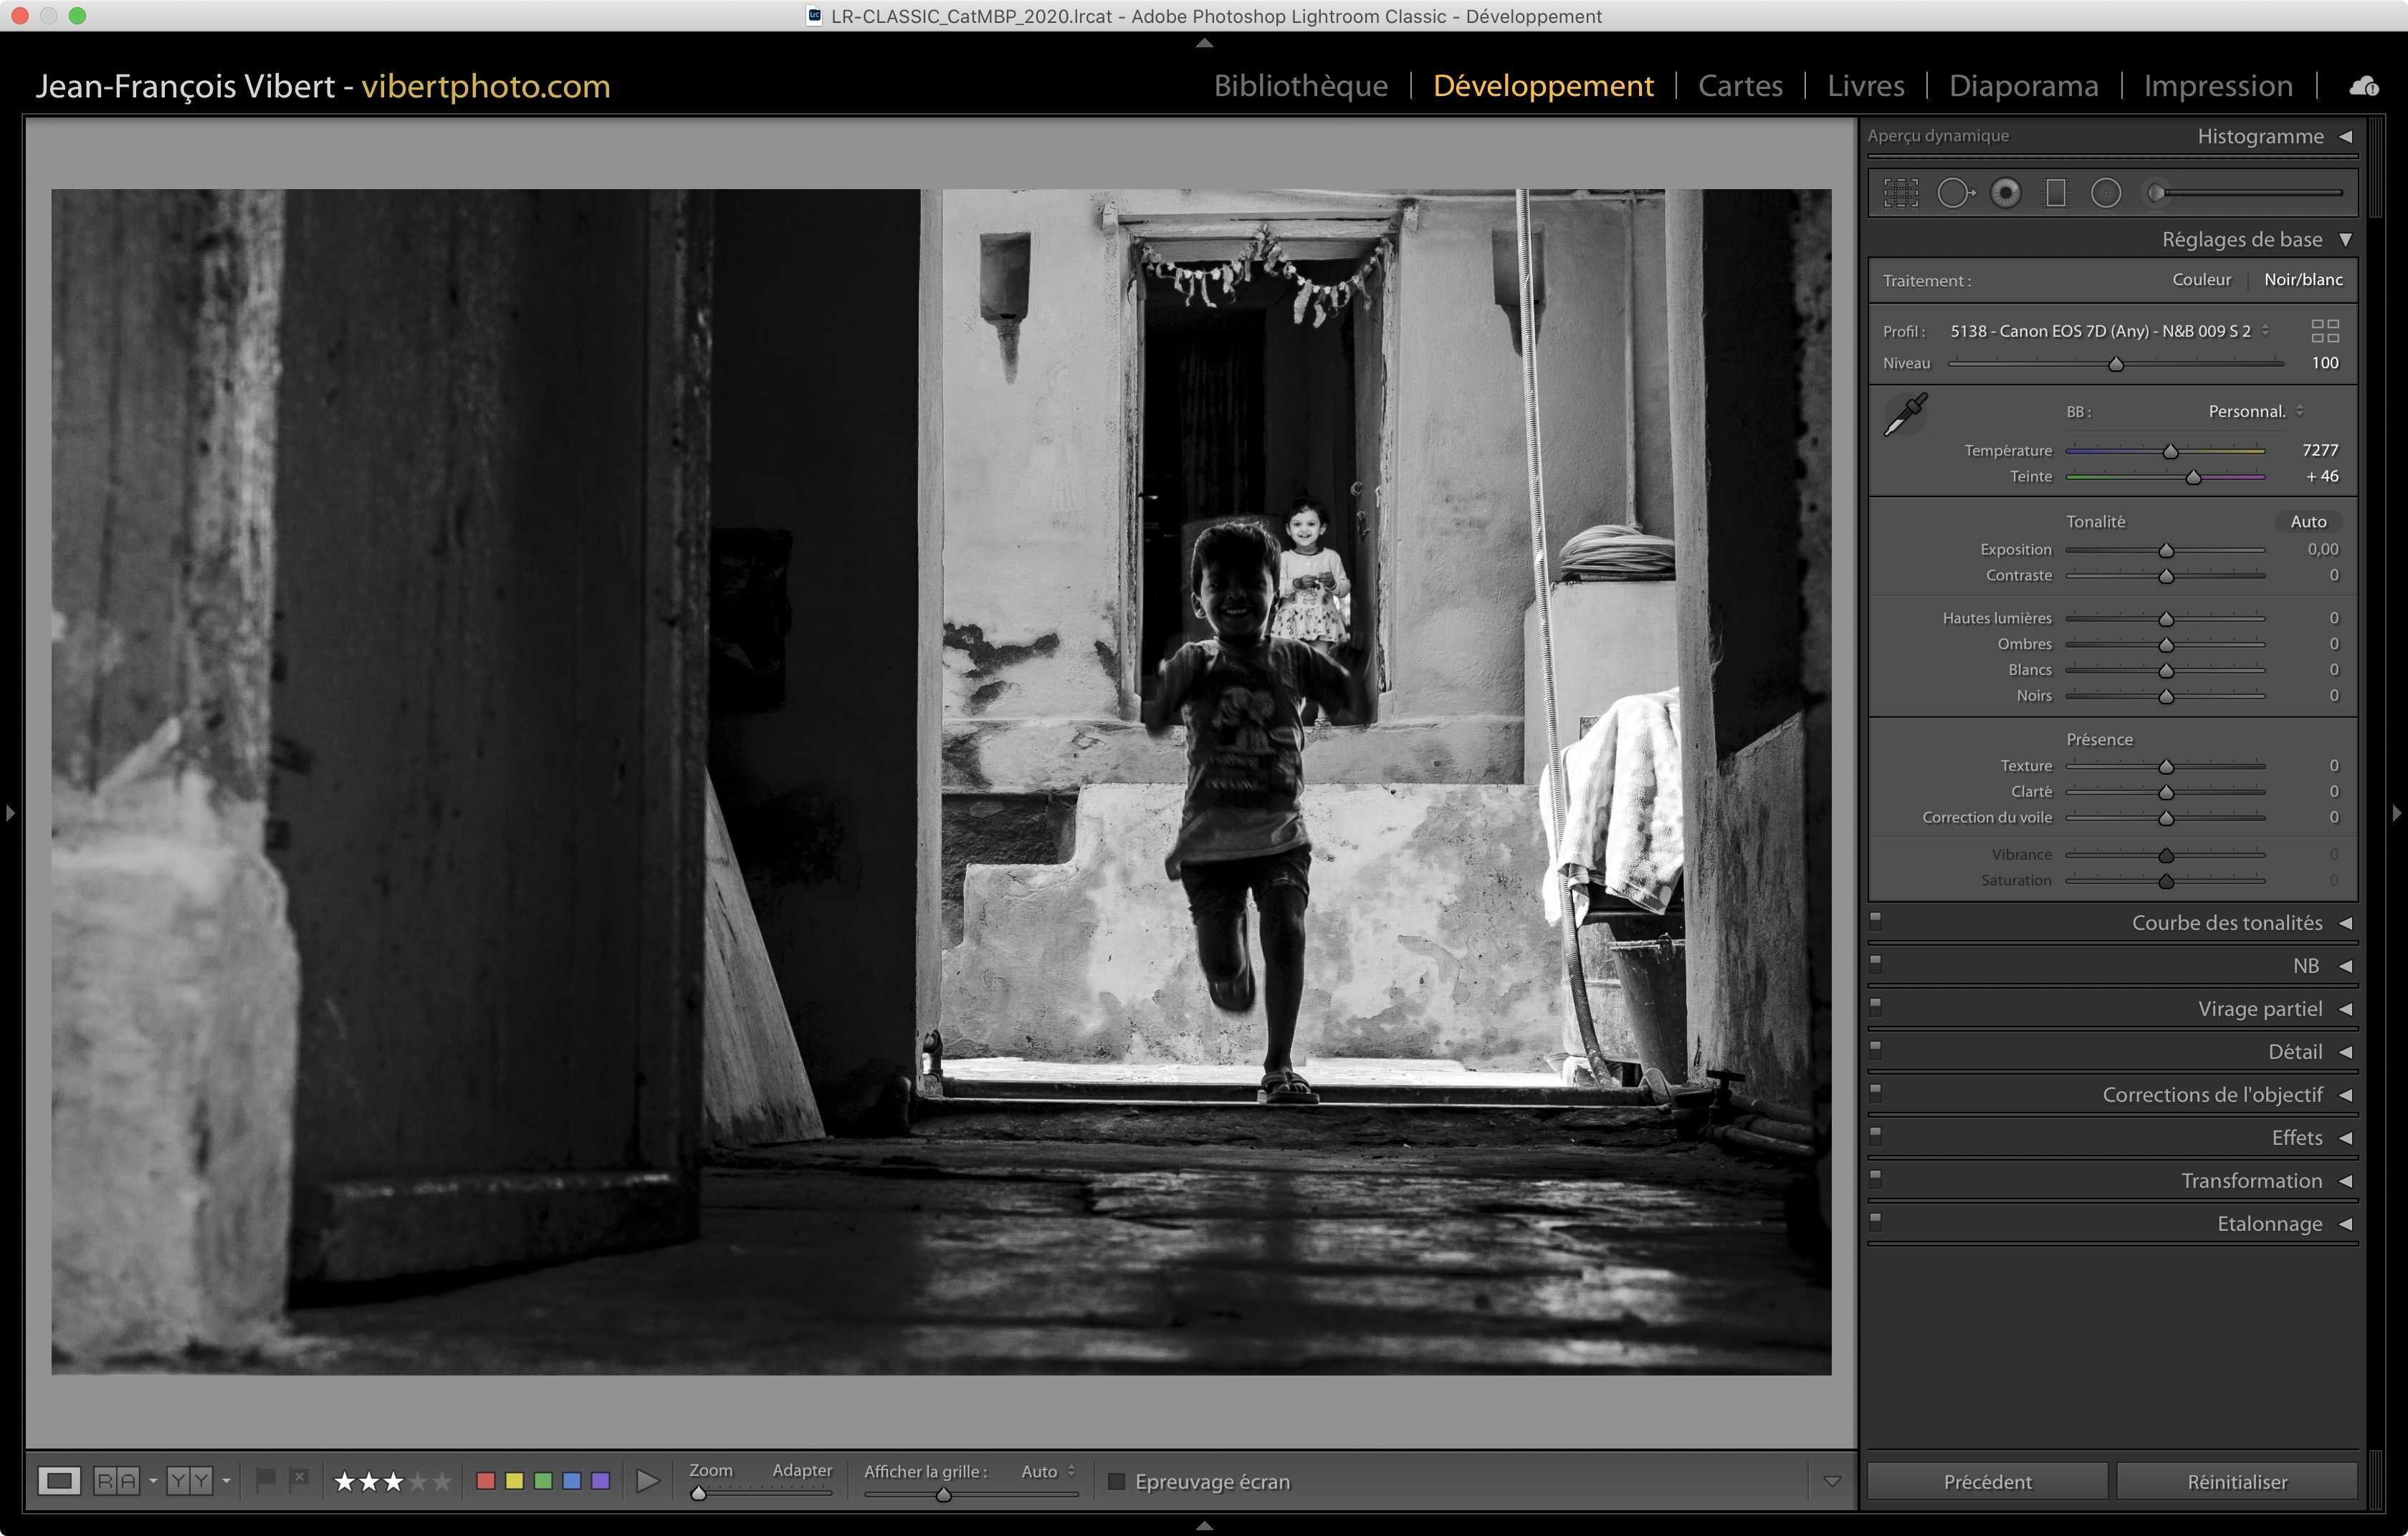Select the Spot Removal tool
The width and height of the screenshot is (2408, 1536).
[1954, 193]
